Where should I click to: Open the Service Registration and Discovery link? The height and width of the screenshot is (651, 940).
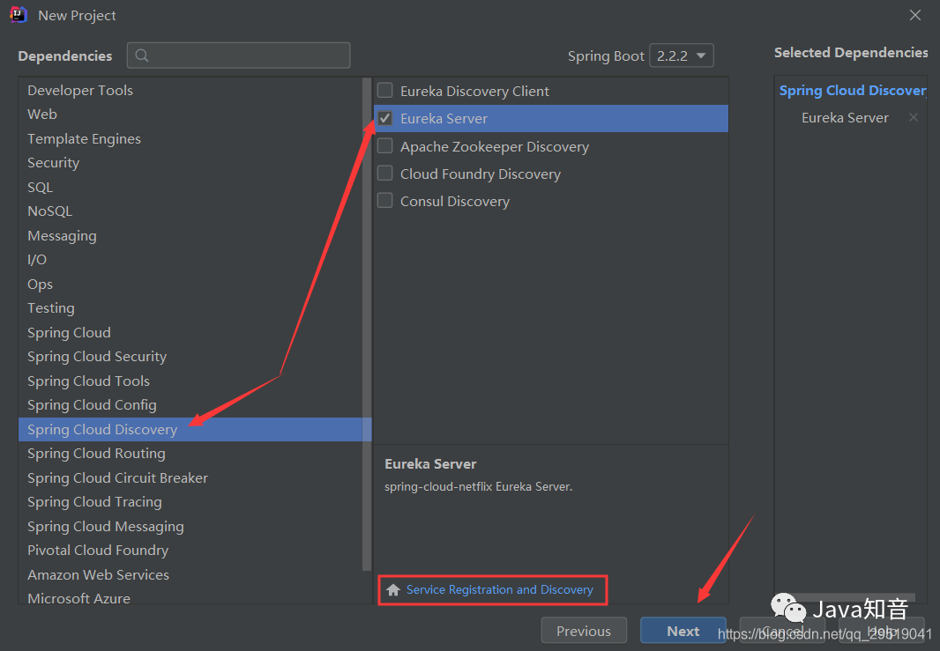(x=499, y=590)
